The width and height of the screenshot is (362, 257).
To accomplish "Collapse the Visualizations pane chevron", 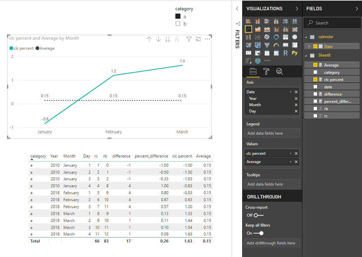I will (x=297, y=9).
